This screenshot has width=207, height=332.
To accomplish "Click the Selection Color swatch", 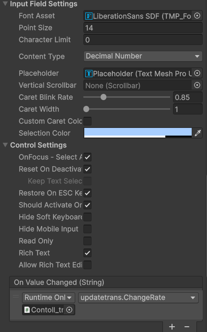I will tap(138, 133).
